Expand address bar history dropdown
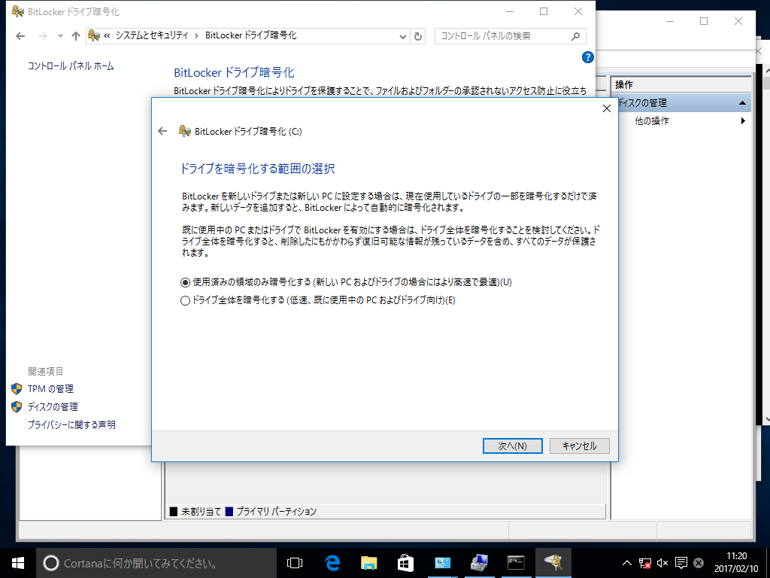770x578 pixels. (403, 36)
